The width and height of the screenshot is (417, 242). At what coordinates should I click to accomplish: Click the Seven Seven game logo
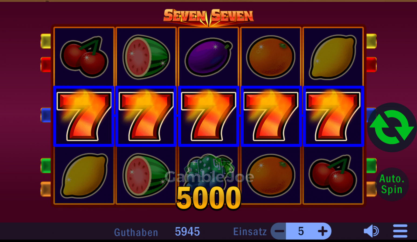[x=209, y=17]
